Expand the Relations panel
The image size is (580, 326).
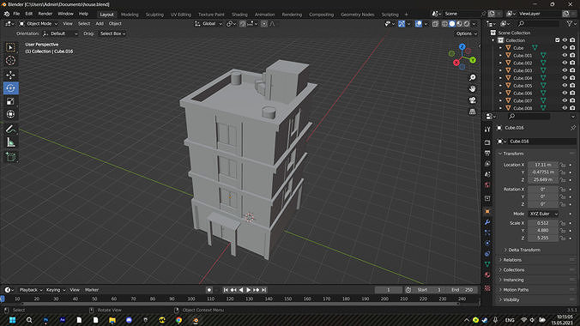coord(512,260)
